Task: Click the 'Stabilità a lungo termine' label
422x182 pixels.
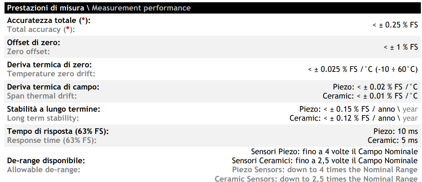Action: pos(54,109)
